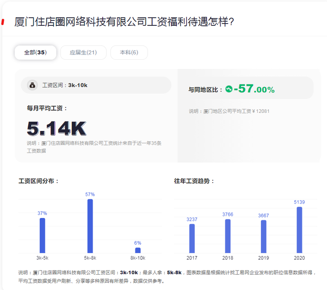Click the 8k-10k axis label
Viewport: 327px width, 290px height.
(x=138, y=258)
